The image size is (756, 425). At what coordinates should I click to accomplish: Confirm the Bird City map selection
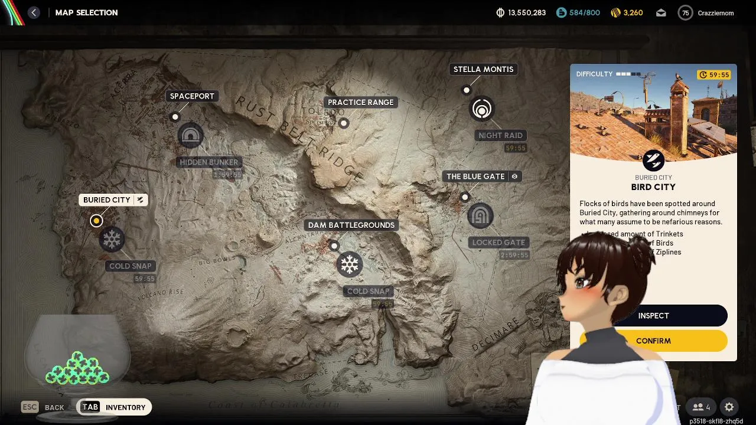(x=653, y=341)
